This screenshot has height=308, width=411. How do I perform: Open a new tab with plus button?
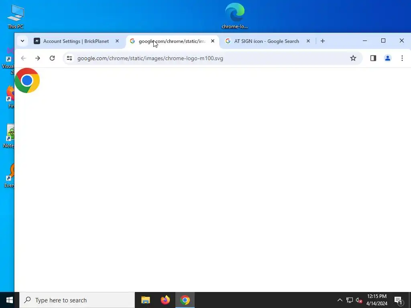tap(322, 41)
